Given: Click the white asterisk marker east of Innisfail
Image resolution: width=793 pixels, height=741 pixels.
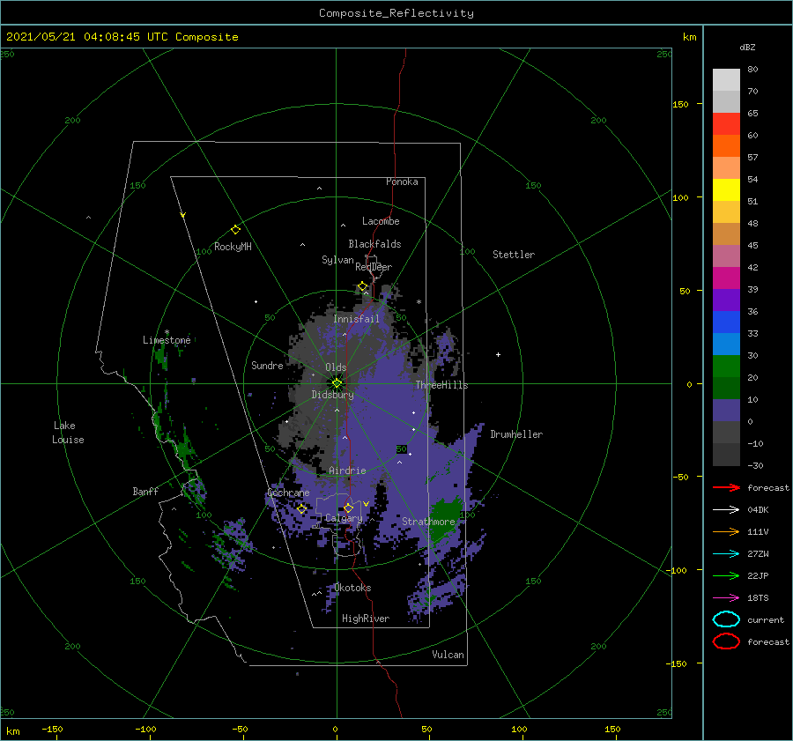Looking at the screenshot, I should tap(419, 302).
